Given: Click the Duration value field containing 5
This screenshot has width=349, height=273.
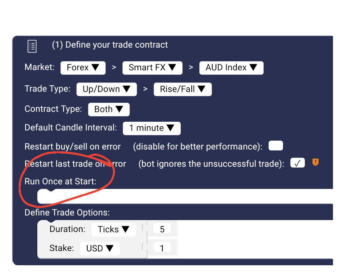Looking at the screenshot, I should point(162,228).
